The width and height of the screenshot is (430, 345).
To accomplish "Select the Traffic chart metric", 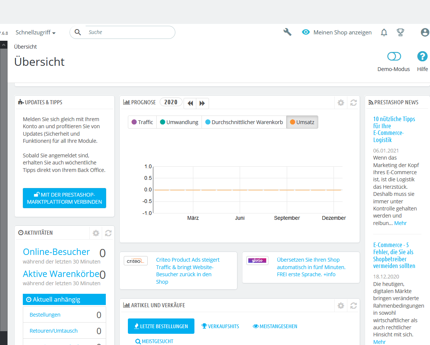I will [142, 122].
